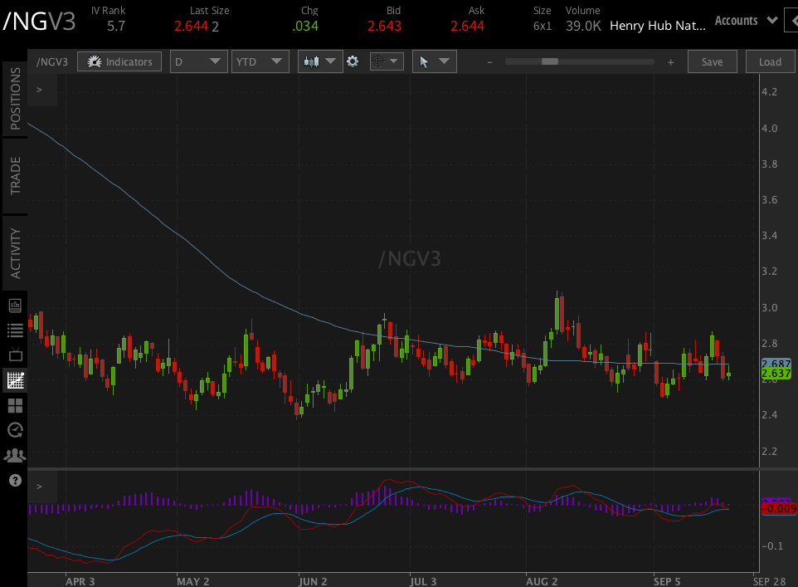Viewport: 798px width, 587px height.
Task: Open the help question mark icon
Action: [x=15, y=480]
